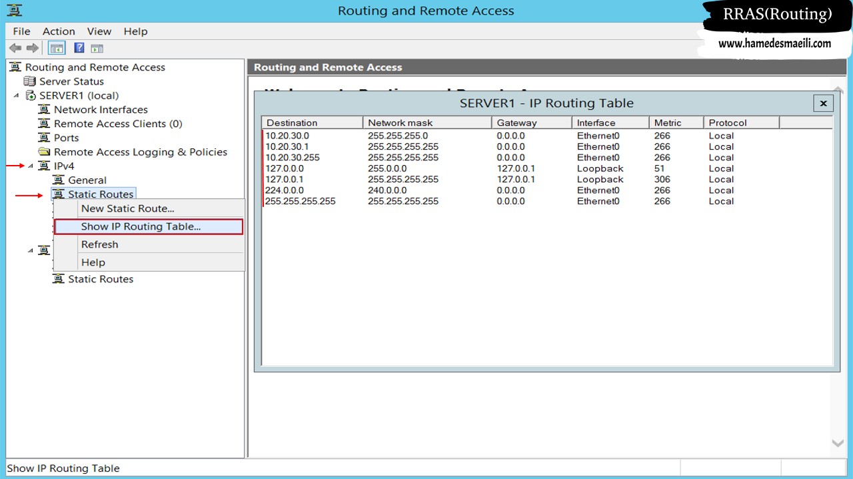This screenshot has height=479, width=853.
Task: Click the metric value 306
Action: point(662,179)
